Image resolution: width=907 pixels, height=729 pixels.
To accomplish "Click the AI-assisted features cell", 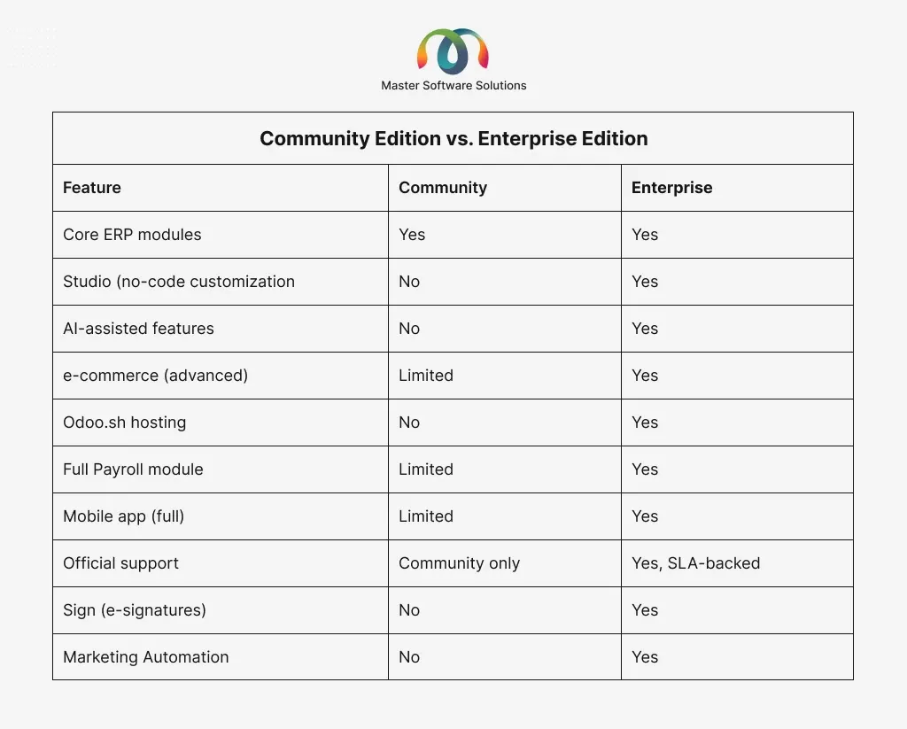I will tap(138, 329).
